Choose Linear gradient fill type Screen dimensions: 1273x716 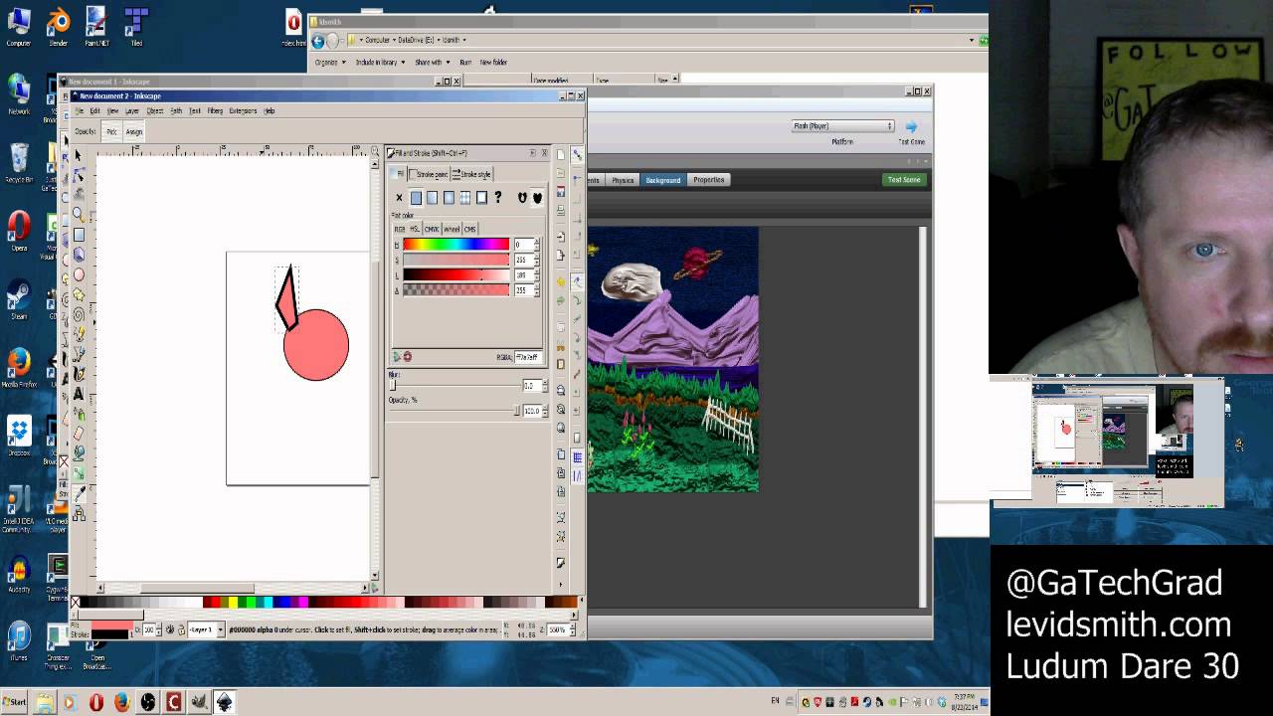pos(432,198)
